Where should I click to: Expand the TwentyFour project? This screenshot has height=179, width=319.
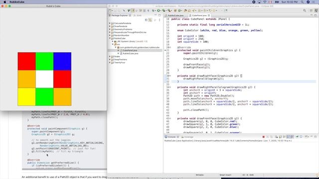click(110, 63)
